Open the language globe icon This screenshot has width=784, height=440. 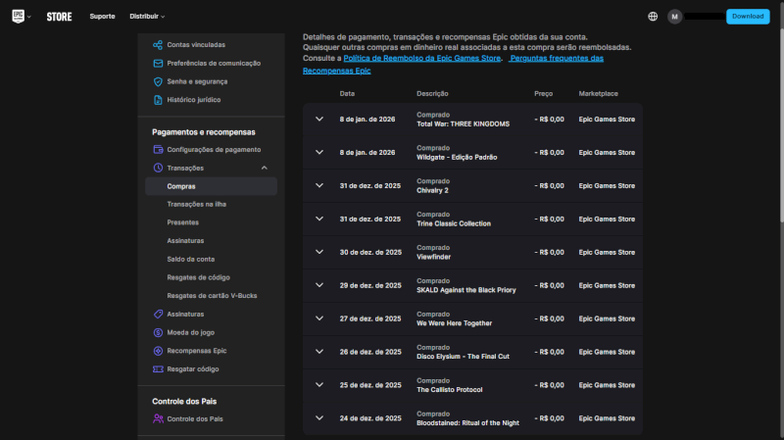click(x=654, y=17)
